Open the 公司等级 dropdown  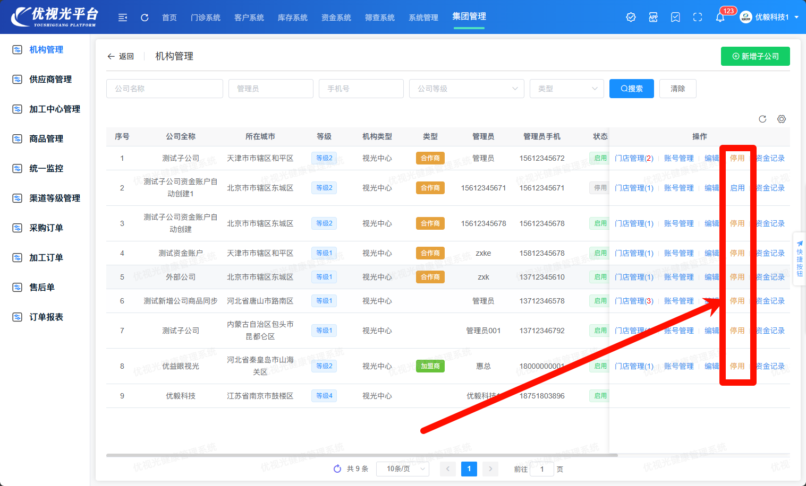(x=466, y=89)
